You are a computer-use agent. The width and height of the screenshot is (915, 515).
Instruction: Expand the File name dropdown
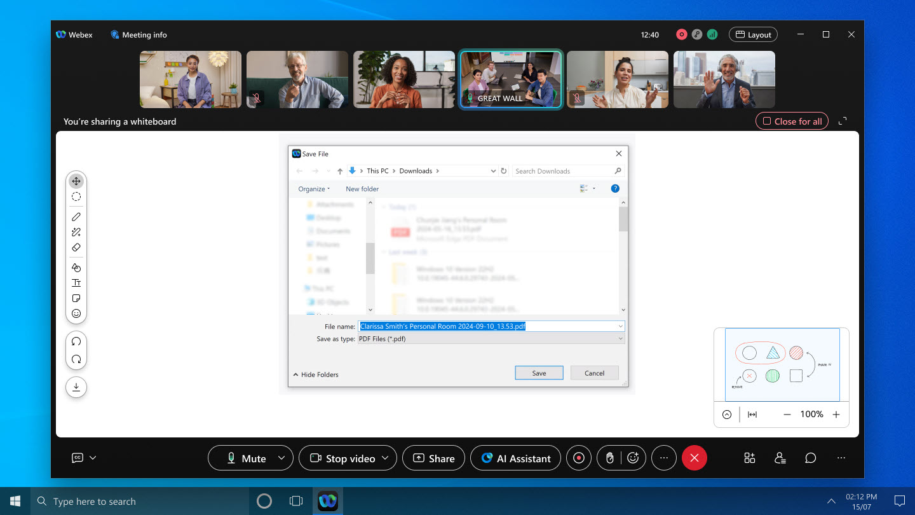click(x=620, y=326)
